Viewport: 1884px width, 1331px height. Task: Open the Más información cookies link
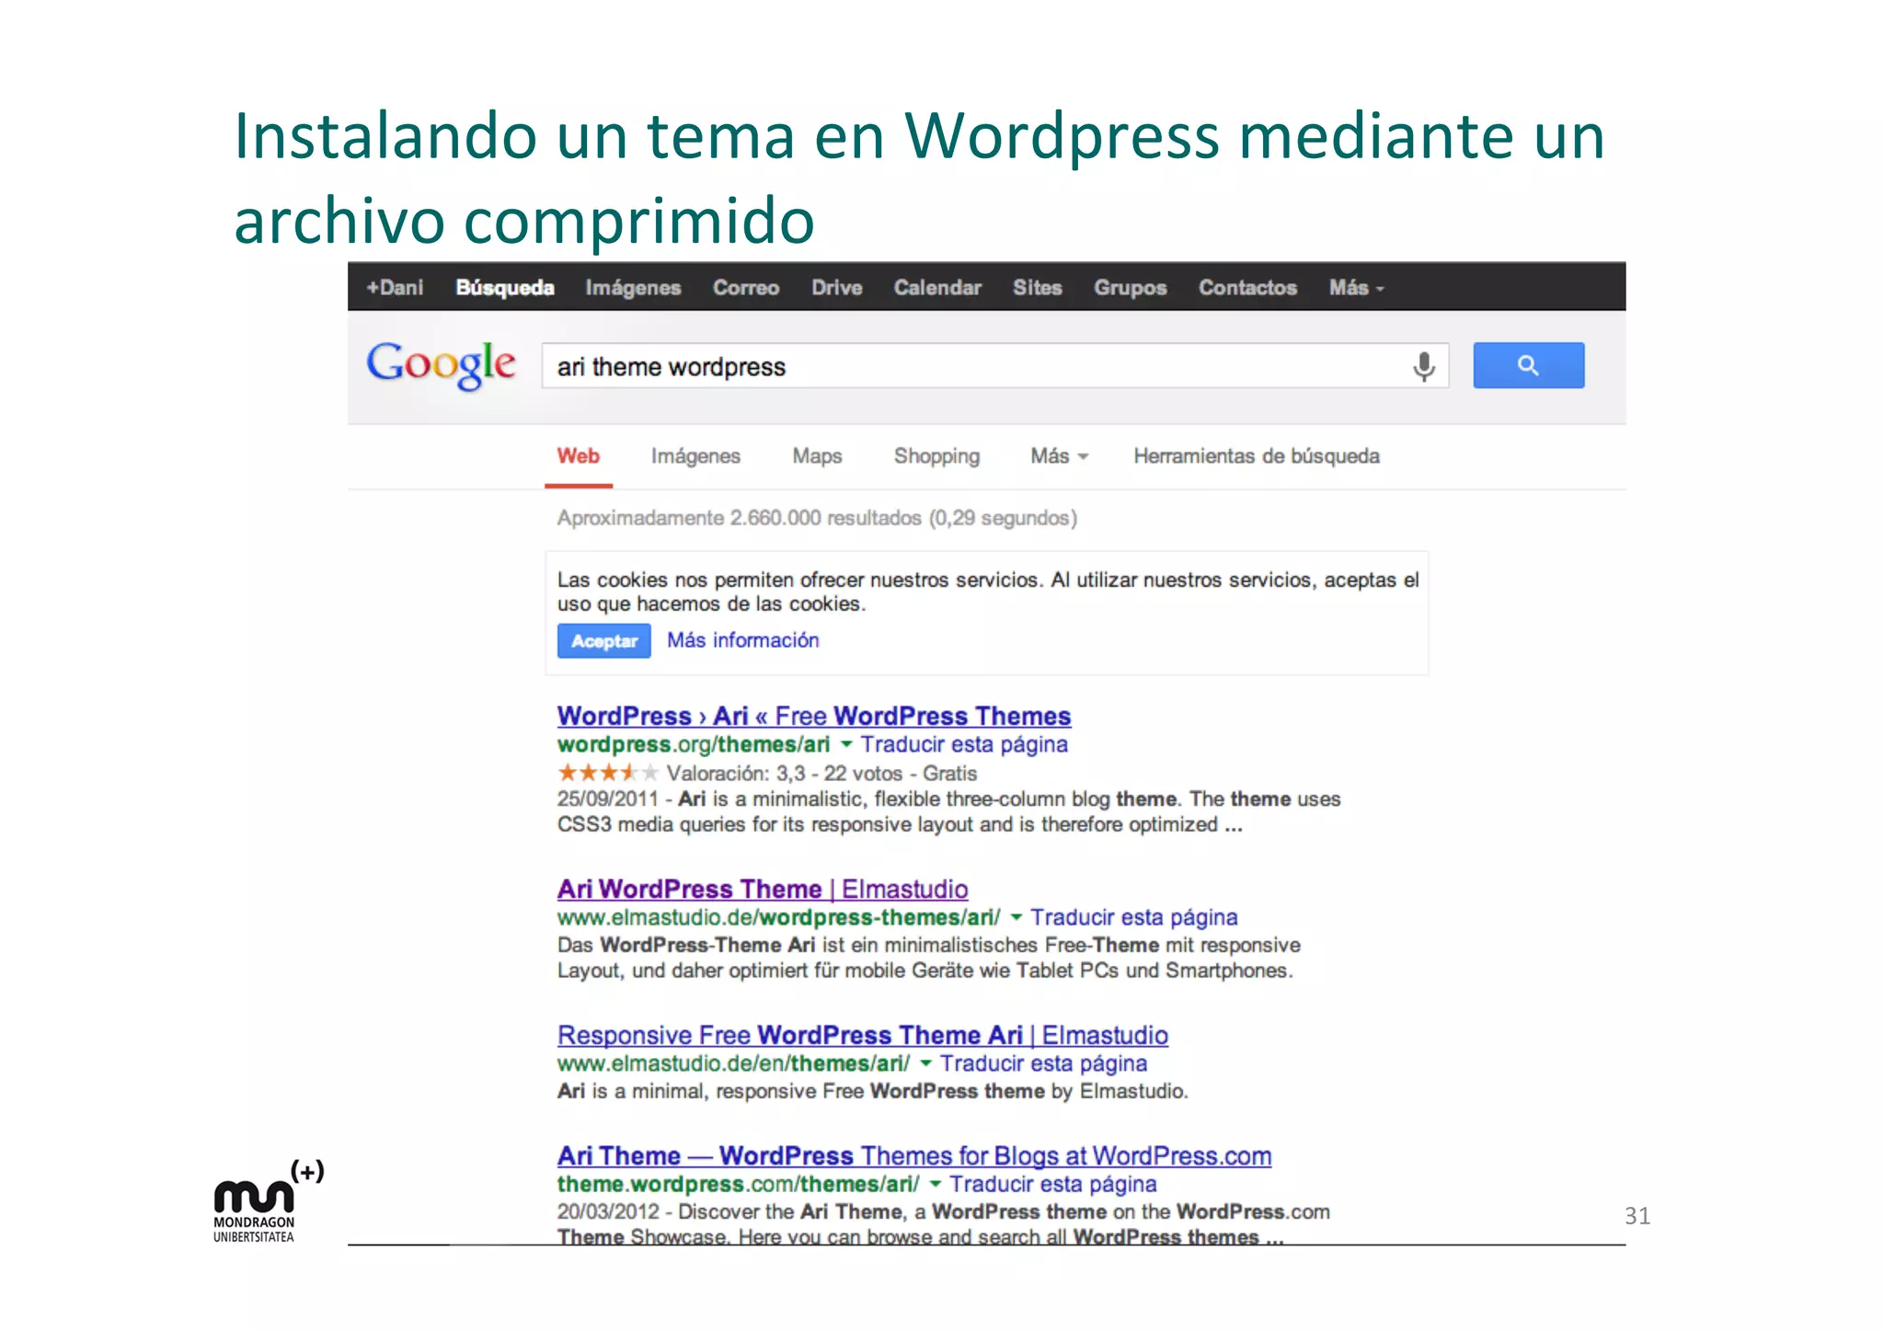tap(743, 640)
